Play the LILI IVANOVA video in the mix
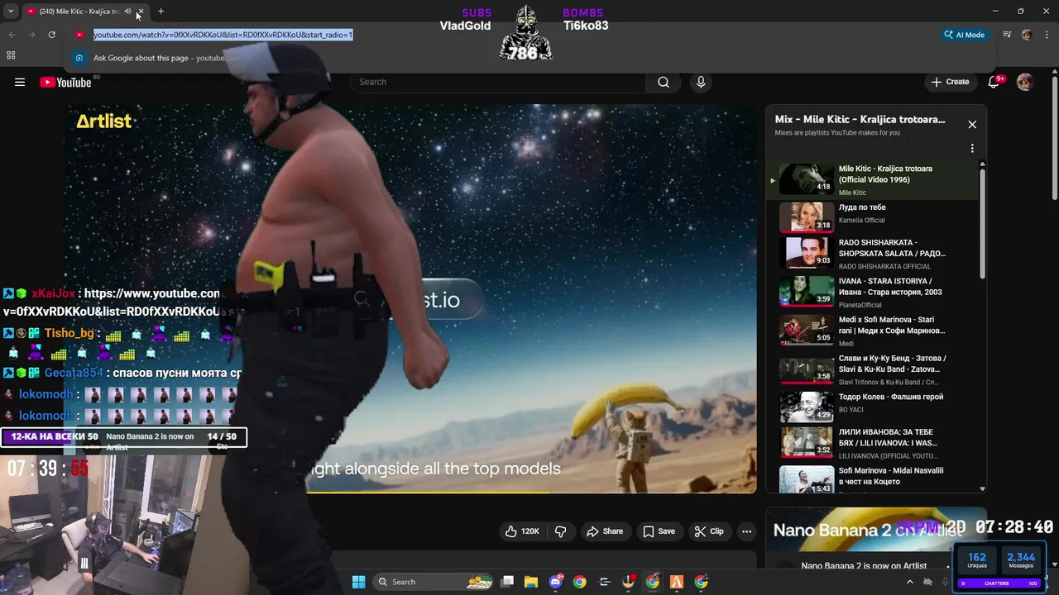 [873, 443]
